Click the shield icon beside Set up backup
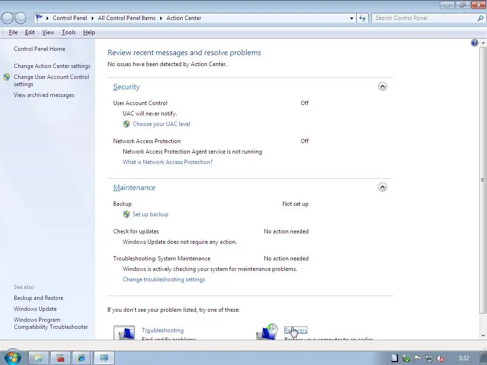 point(127,214)
